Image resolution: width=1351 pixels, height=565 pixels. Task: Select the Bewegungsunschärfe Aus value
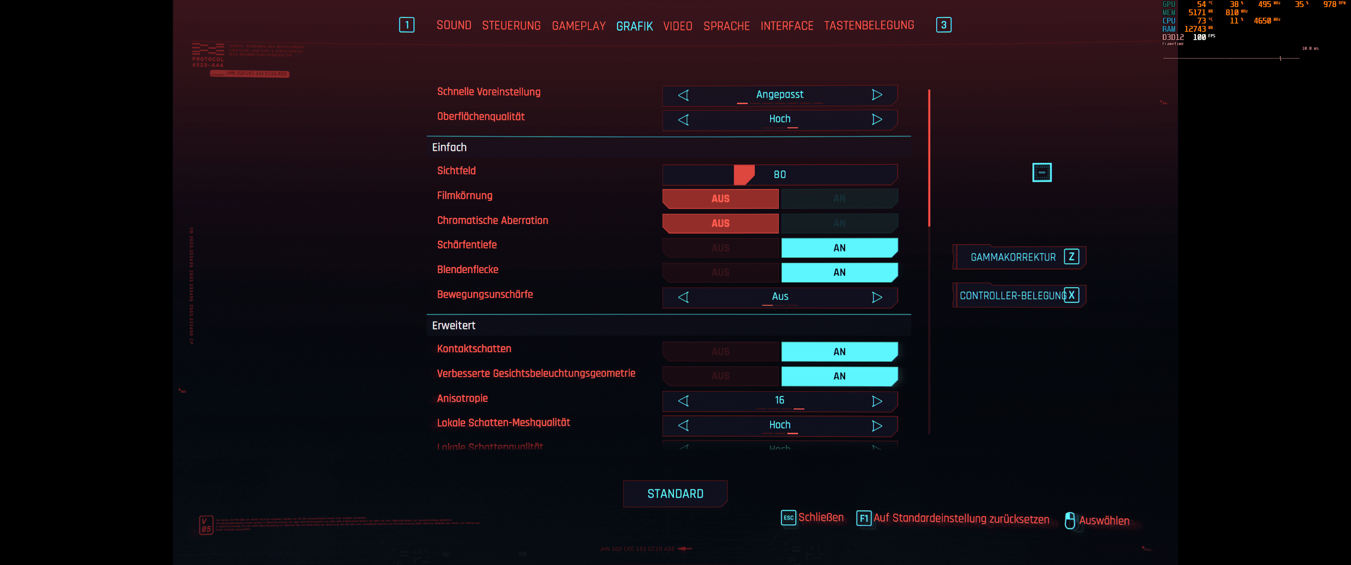point(780,297)
